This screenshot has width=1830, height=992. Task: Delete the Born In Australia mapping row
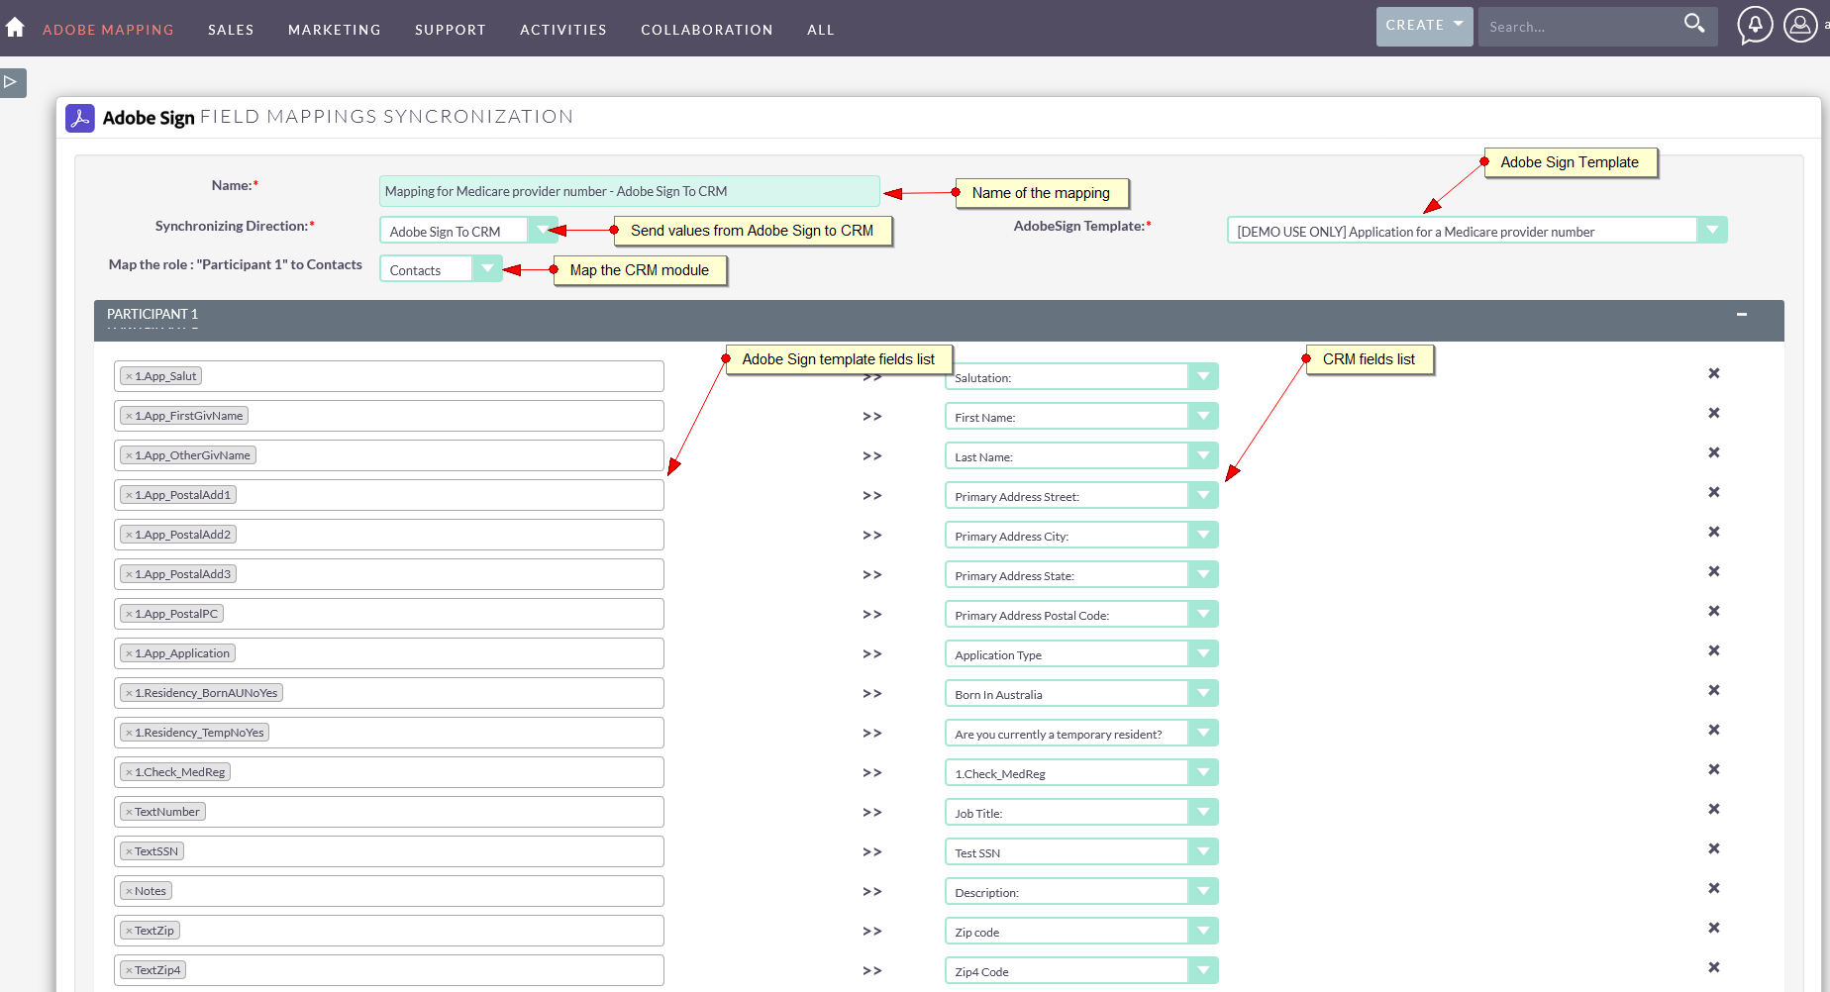click(x=1714, y=690)
